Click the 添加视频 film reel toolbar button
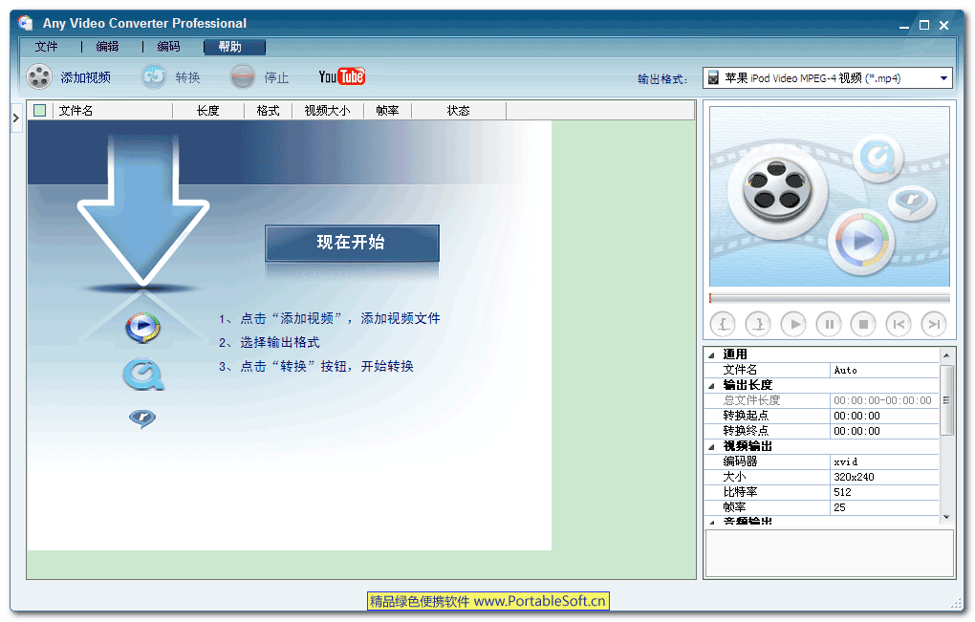Viewport: 975px width, 622px height. coord(69,77)
